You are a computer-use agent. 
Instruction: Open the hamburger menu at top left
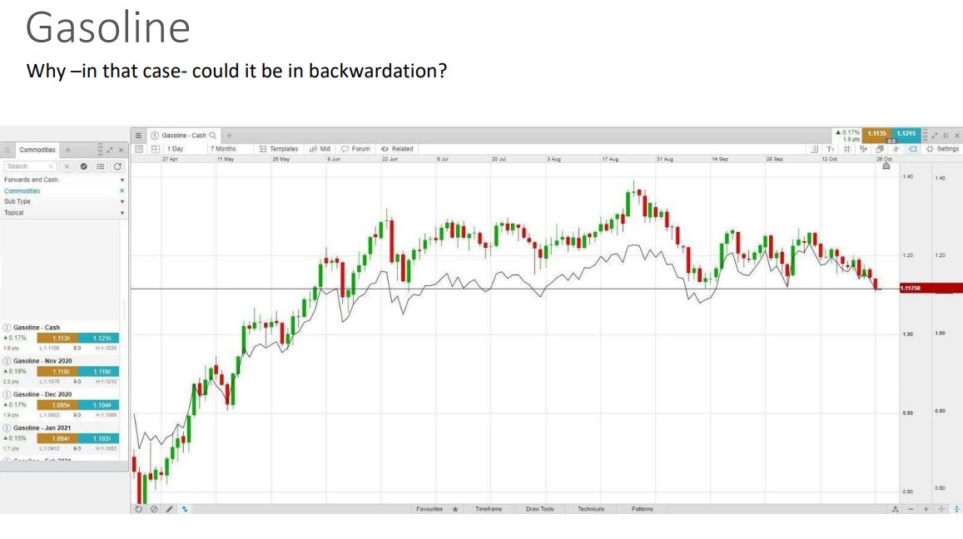tap(138, 135)
